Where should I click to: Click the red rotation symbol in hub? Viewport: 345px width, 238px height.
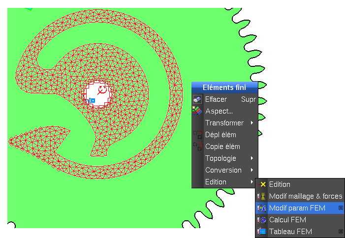pos(102,90)
